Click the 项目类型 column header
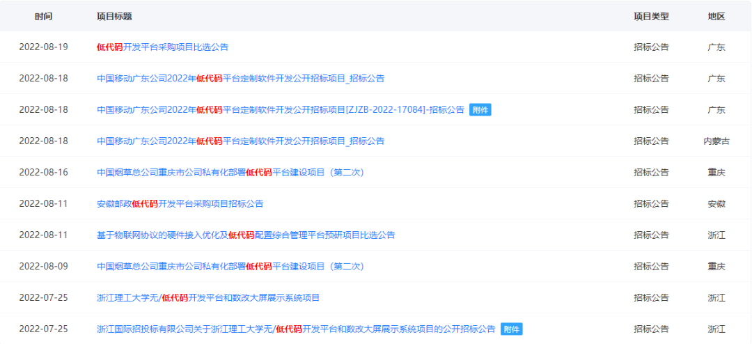This screenshot has height=344, width=752. tap(651, 16)
